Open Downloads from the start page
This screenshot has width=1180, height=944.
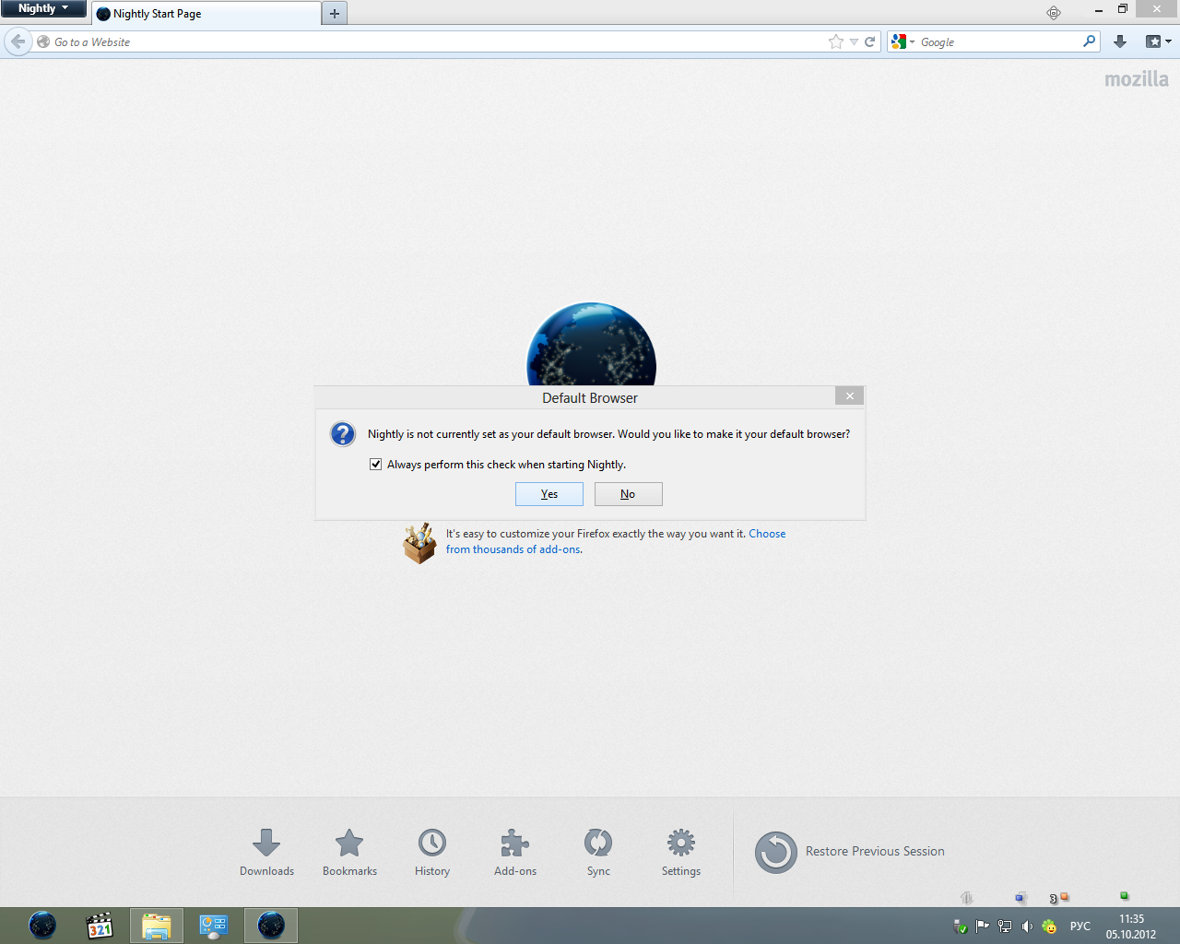click(266, 852)
